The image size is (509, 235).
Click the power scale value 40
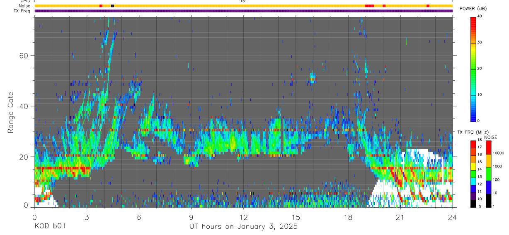click(x=479, y=16)
